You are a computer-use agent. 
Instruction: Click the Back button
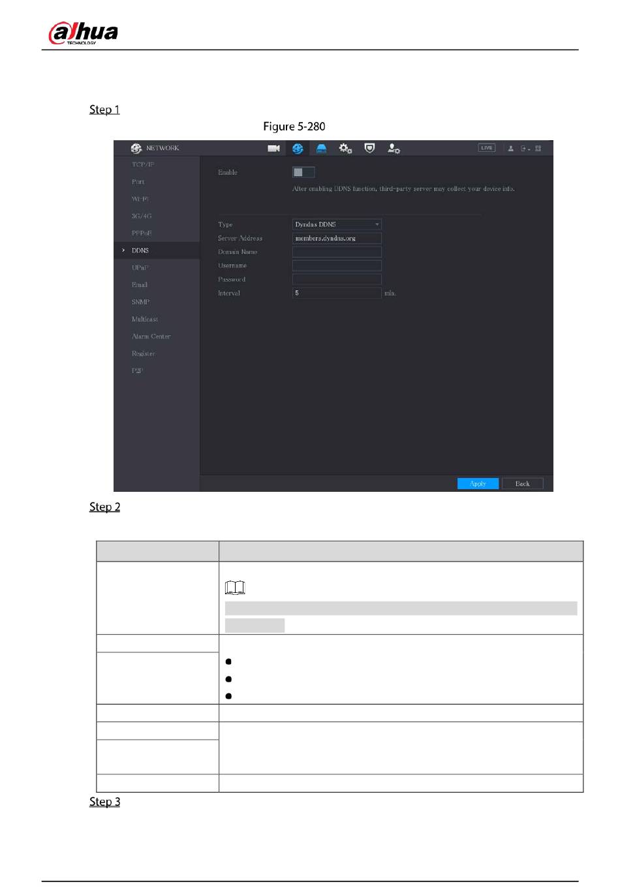coord(522,483)
